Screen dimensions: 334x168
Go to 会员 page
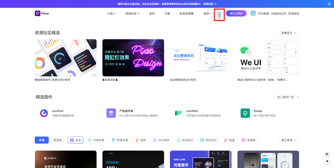152,13
